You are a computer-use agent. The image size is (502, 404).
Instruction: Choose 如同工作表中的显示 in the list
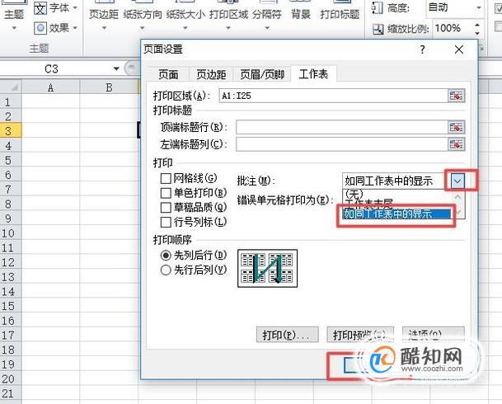click(x=397, y=214)
